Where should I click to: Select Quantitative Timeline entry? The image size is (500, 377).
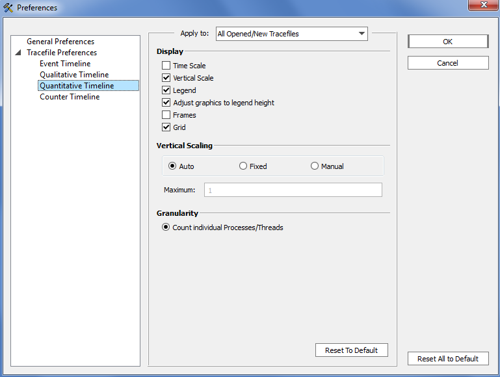tap(88, 86)
